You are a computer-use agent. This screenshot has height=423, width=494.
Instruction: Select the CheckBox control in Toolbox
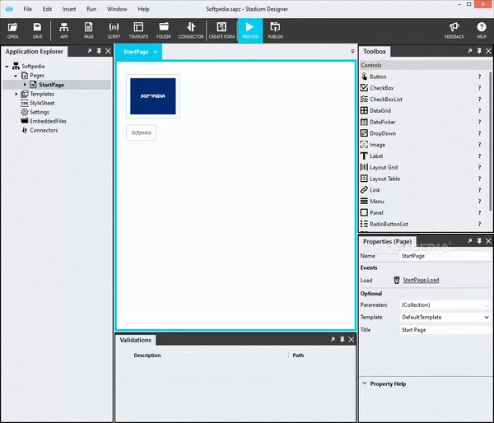coord(381,88)
